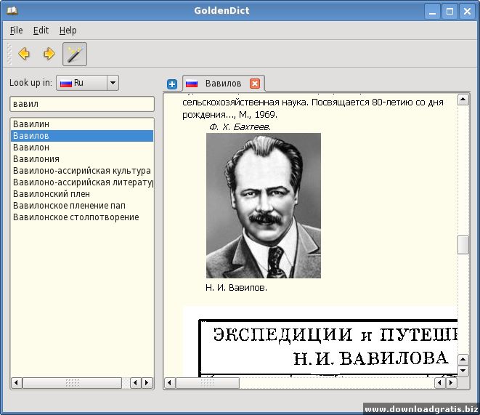
Task: Click the article's bottom scroll down arrow
Action: pos(463,371)
